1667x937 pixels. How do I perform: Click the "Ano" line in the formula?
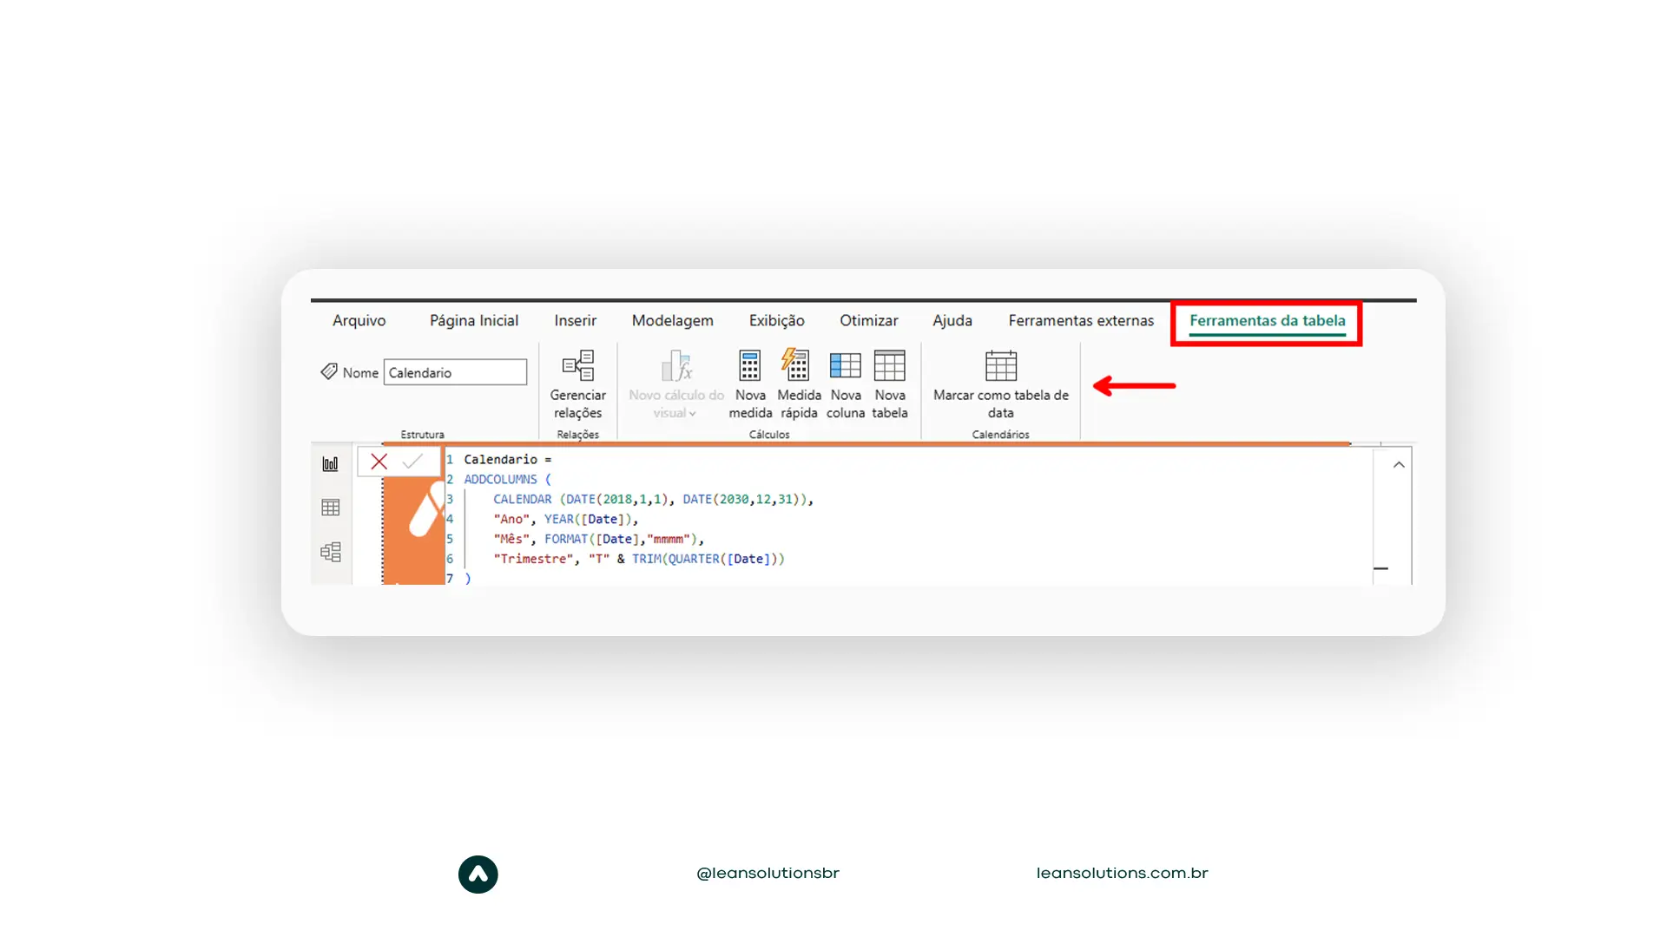565,519
